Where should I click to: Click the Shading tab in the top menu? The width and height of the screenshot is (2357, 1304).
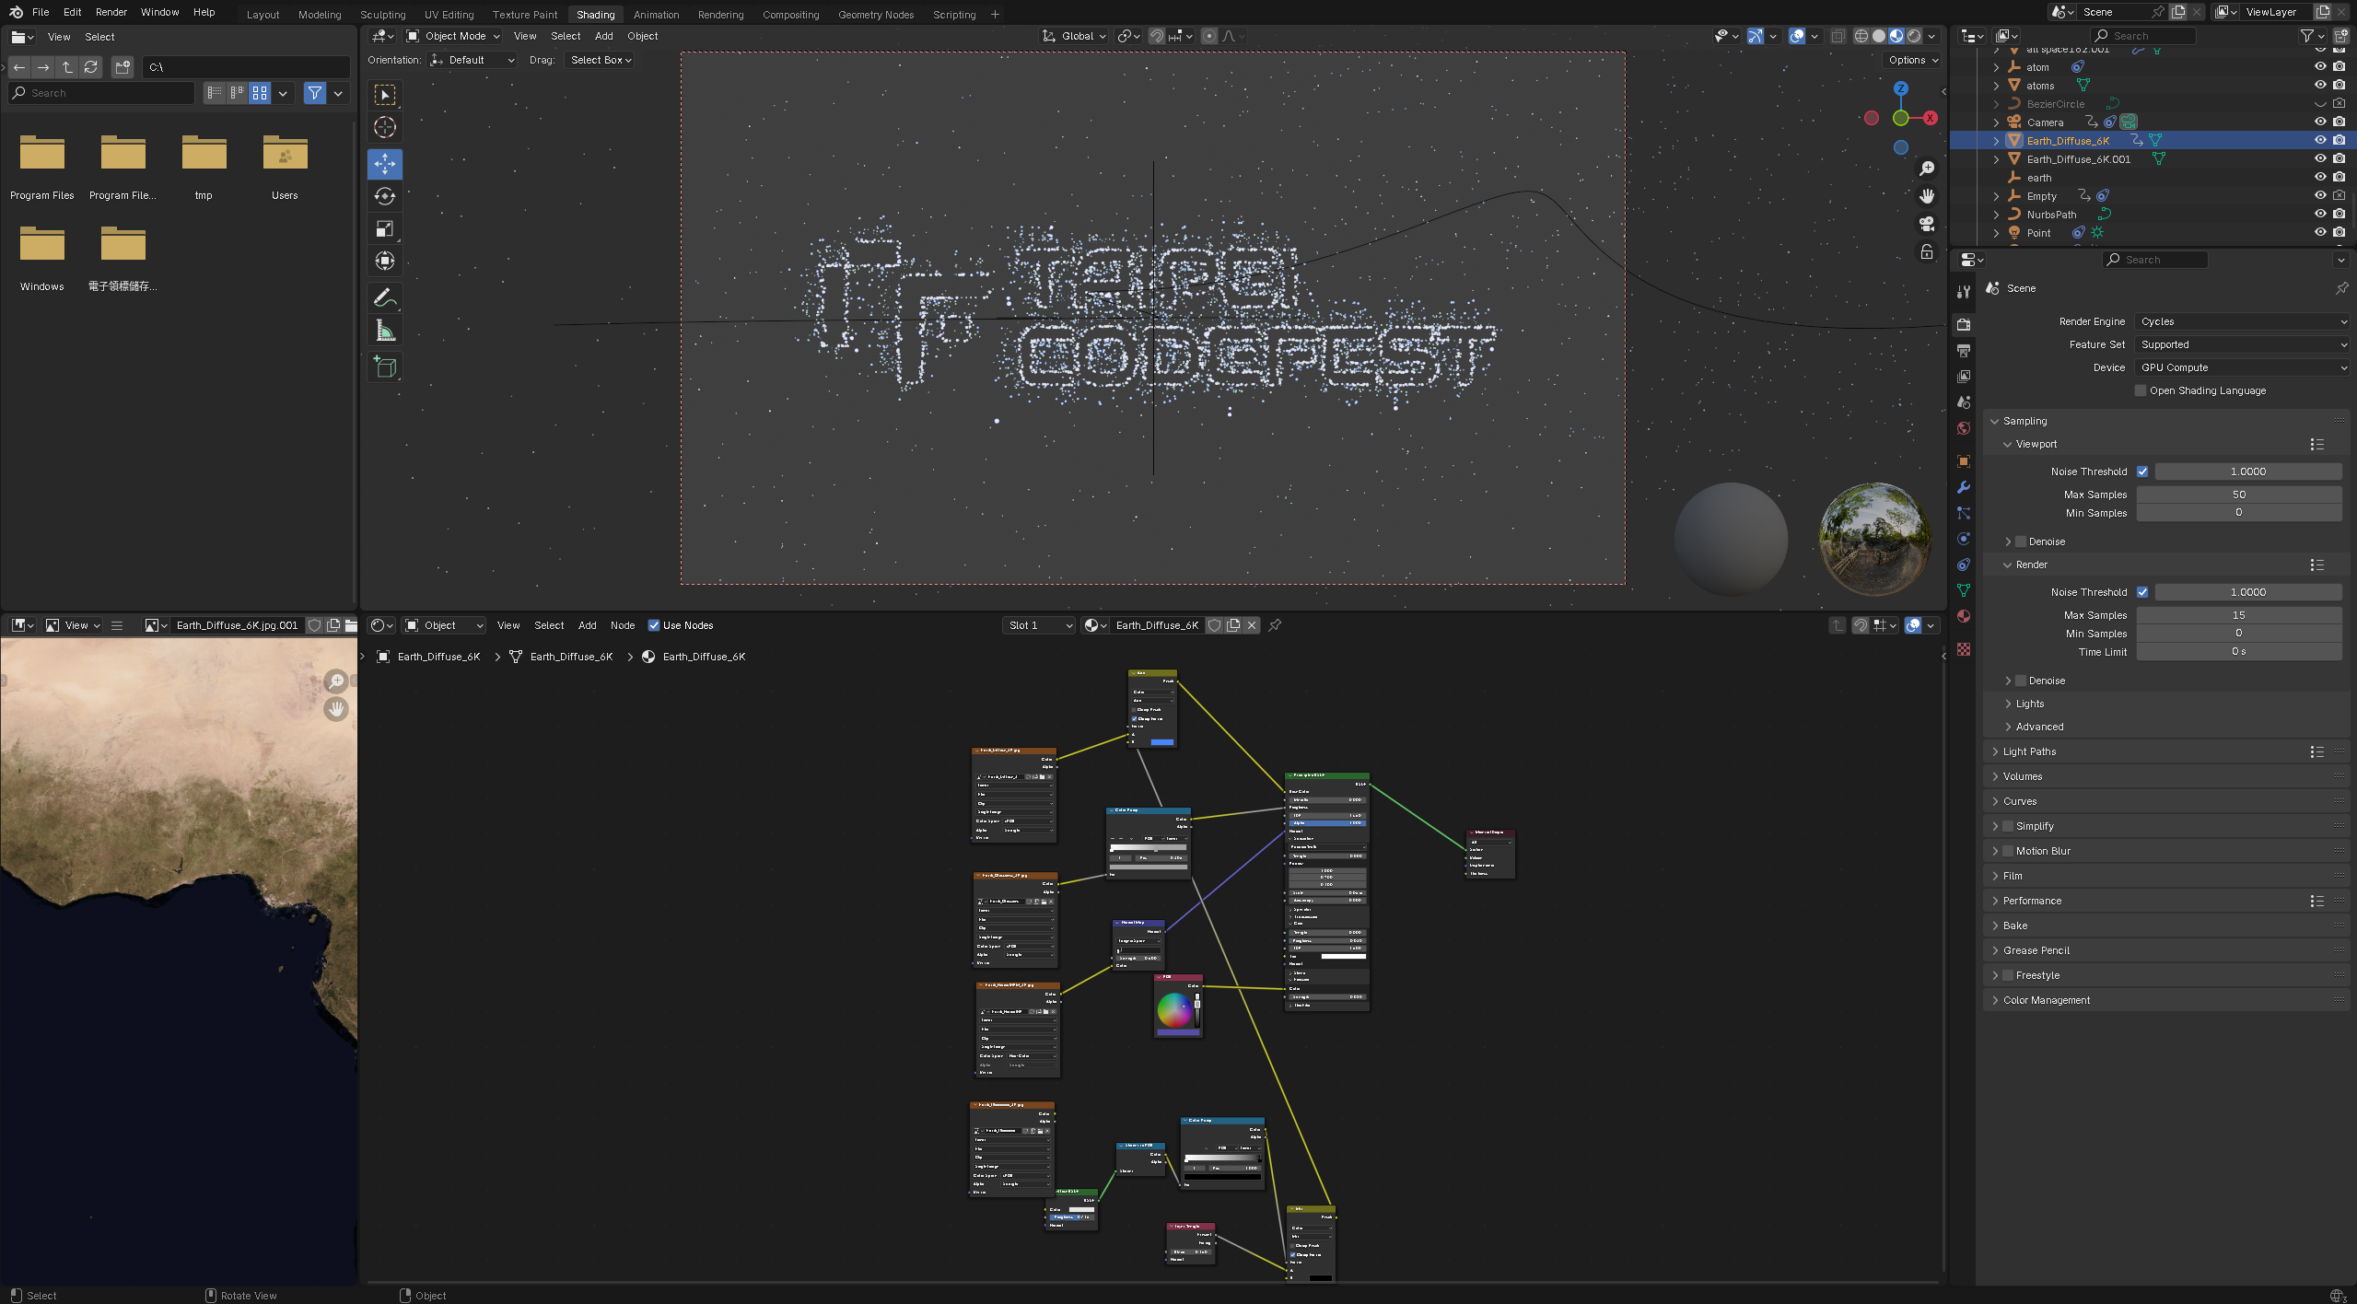click(594, 13)
